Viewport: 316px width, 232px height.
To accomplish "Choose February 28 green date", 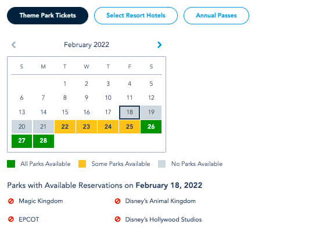I will (44, 141).
